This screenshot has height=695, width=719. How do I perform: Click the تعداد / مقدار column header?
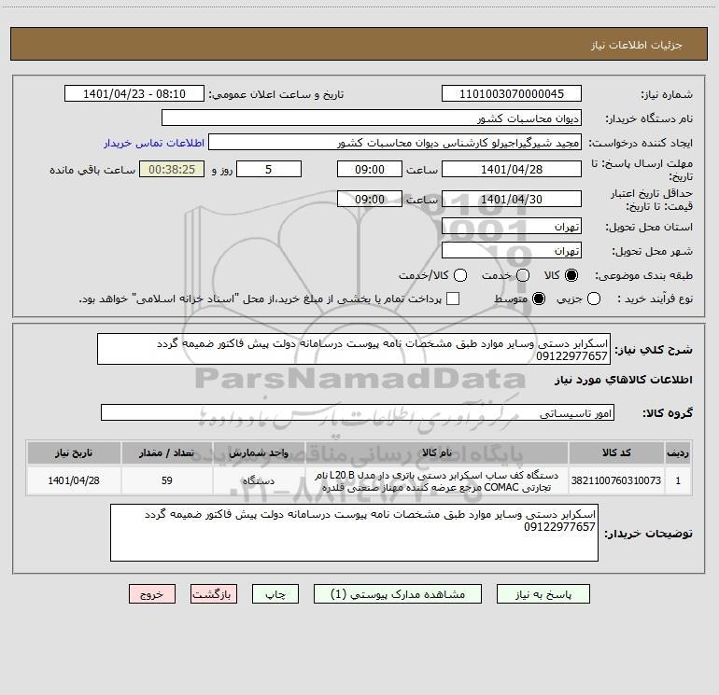[x=167, y=452]
